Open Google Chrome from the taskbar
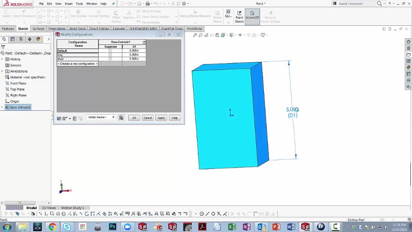Viewport: 412px width, 232px height. [x=52, y=227]
